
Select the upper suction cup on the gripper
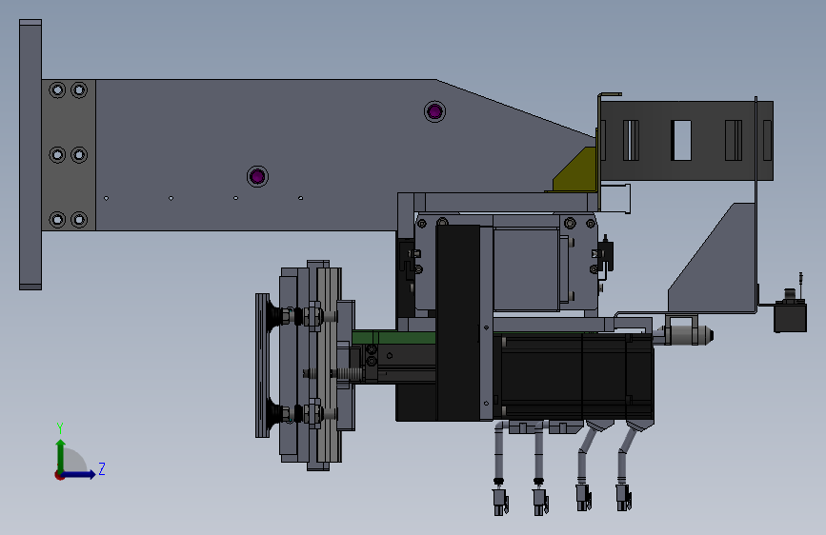(x=275, y=315)
